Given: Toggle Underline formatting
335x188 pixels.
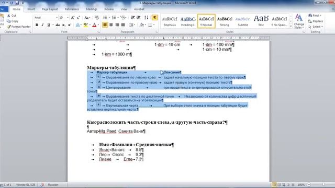Looking at the screenshot, I should pos(49,25).
